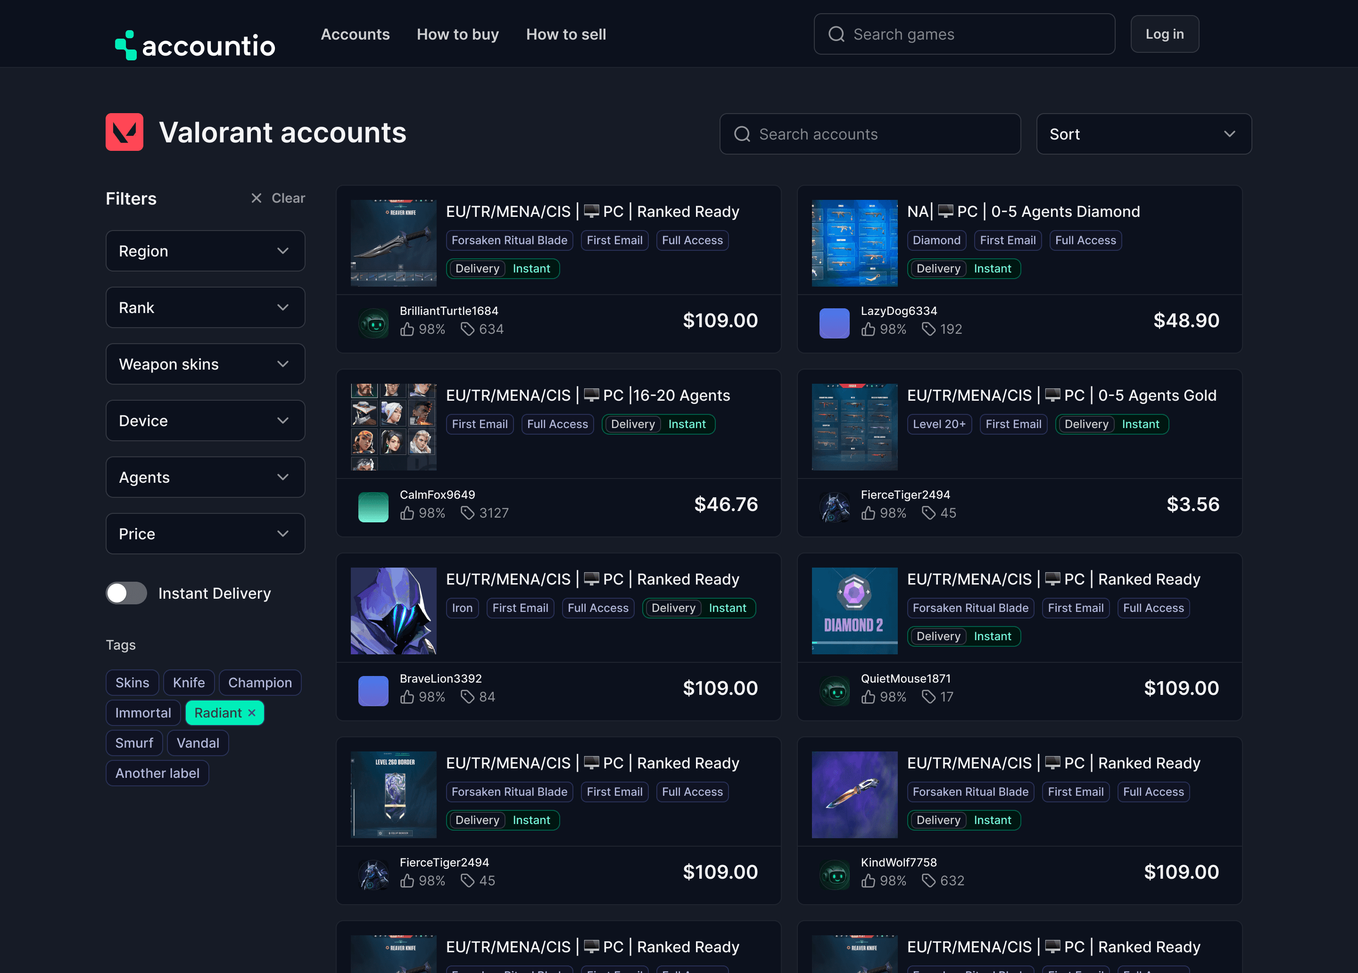Toggle the Vandal tag filter
Screen dimensions: 1358x973
(x=198, y=743)
